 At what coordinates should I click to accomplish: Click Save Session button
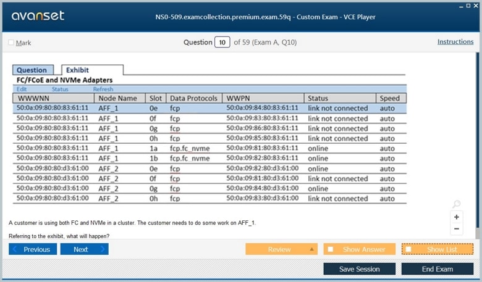point(360,269)
